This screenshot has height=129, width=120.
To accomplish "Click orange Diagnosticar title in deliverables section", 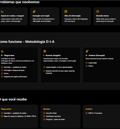I will click(6, 109).
